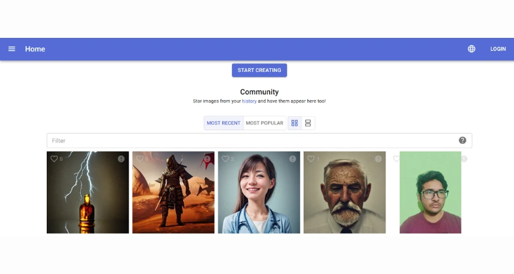Open the hamburger navigation menu
The height and width of the screenshot is (274, 514).
tap(12, 49)
